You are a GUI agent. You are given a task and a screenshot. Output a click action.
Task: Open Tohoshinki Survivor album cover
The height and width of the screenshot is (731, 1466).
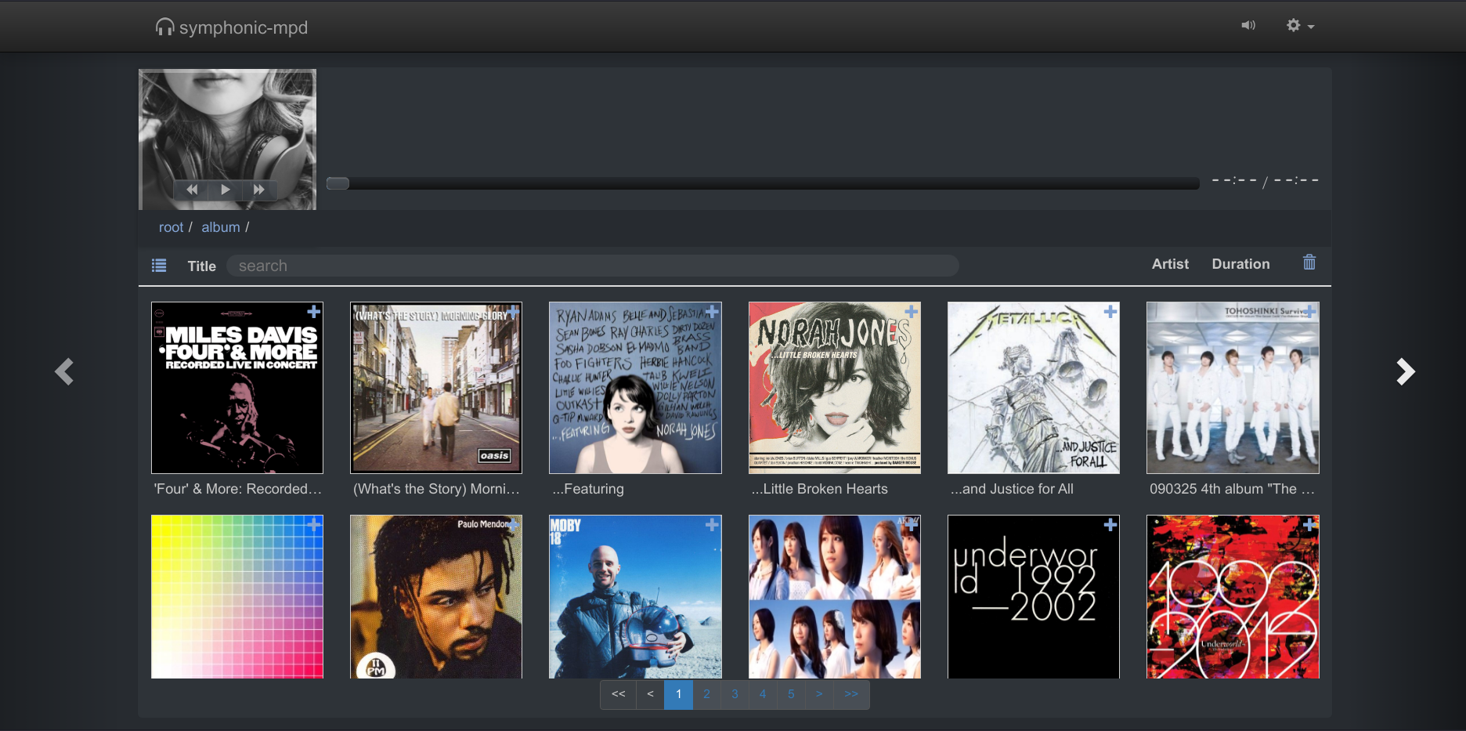(1233, 388)
